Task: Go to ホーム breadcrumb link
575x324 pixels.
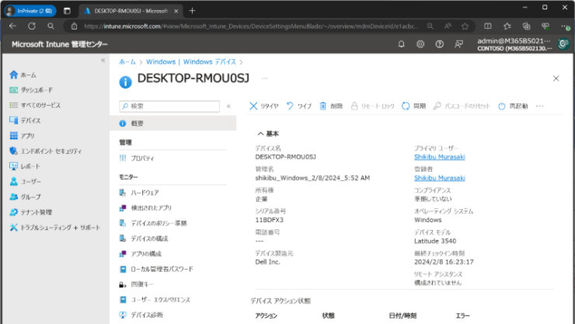Action: click(x=127, y=62)
